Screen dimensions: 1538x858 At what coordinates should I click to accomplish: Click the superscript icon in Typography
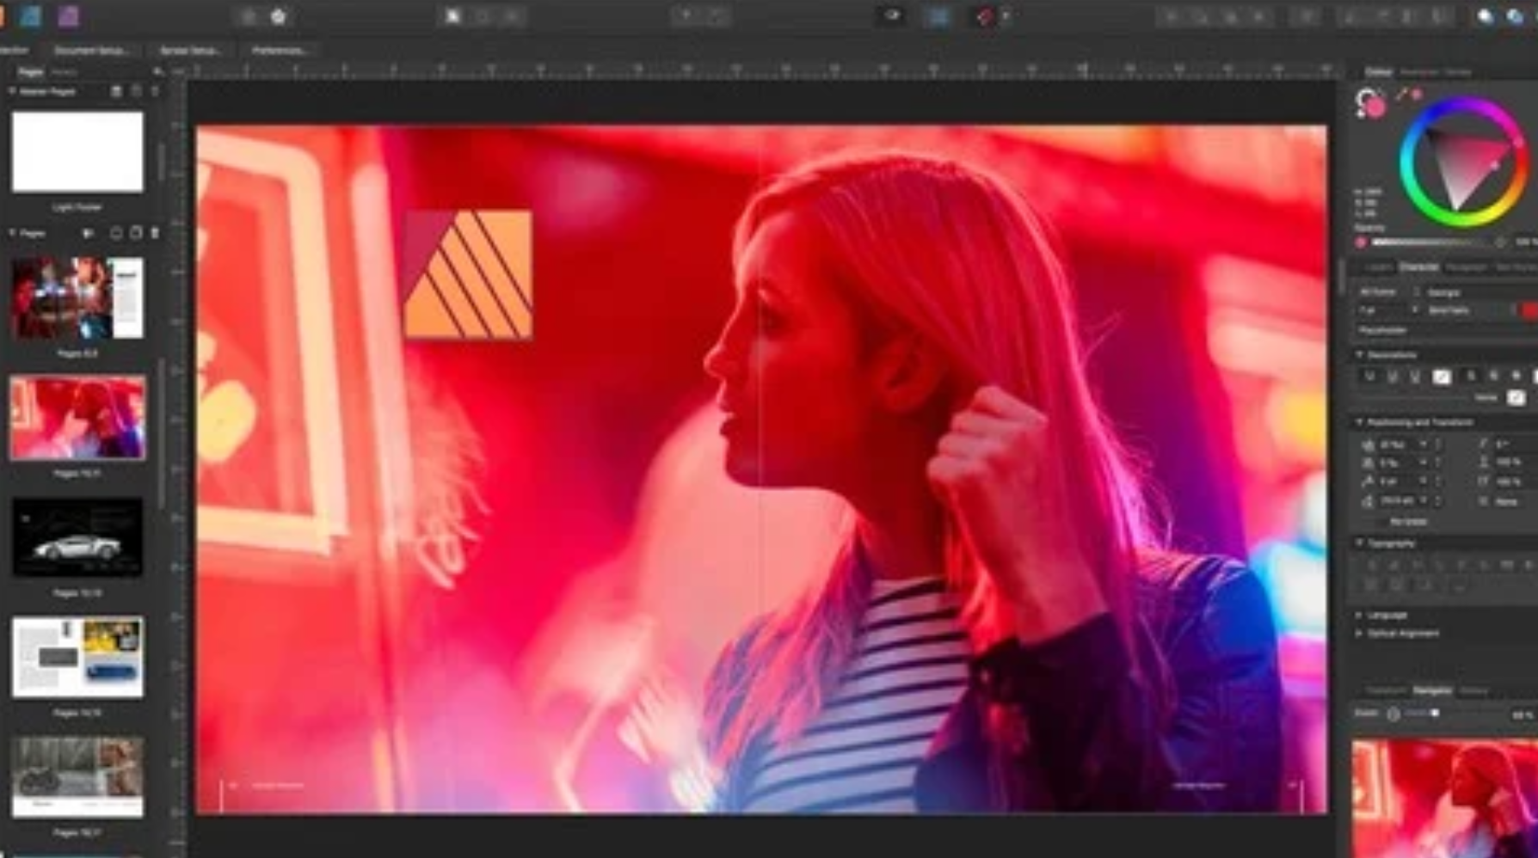pos(1440,564)
